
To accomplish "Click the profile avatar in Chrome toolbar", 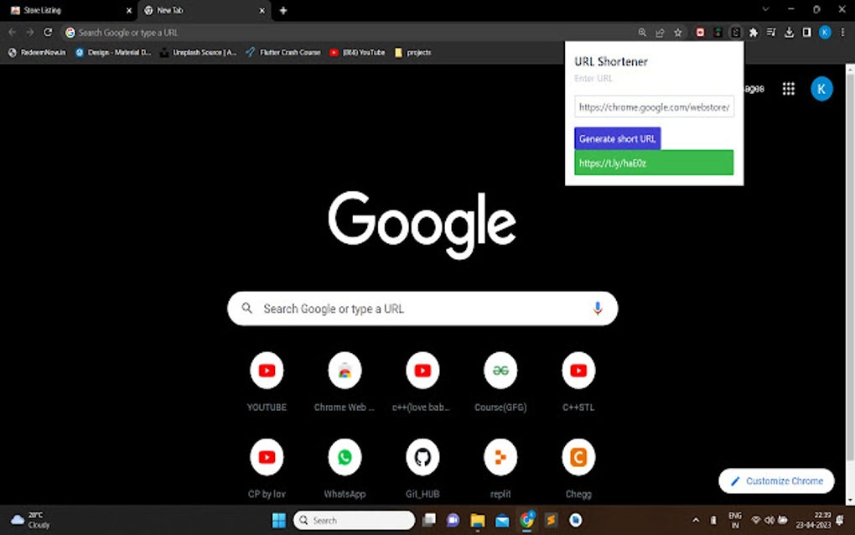I will [822, 32].
